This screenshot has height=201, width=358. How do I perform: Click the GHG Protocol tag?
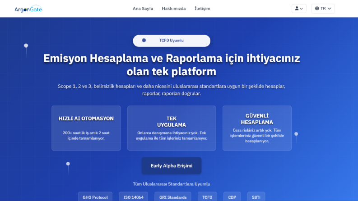95,197
